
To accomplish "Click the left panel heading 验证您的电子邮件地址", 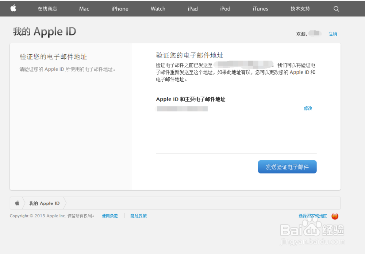I will tap(53, 56).
